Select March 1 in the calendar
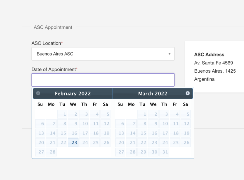The width and height of the screenshot is (244, 180). click(142, 114)
